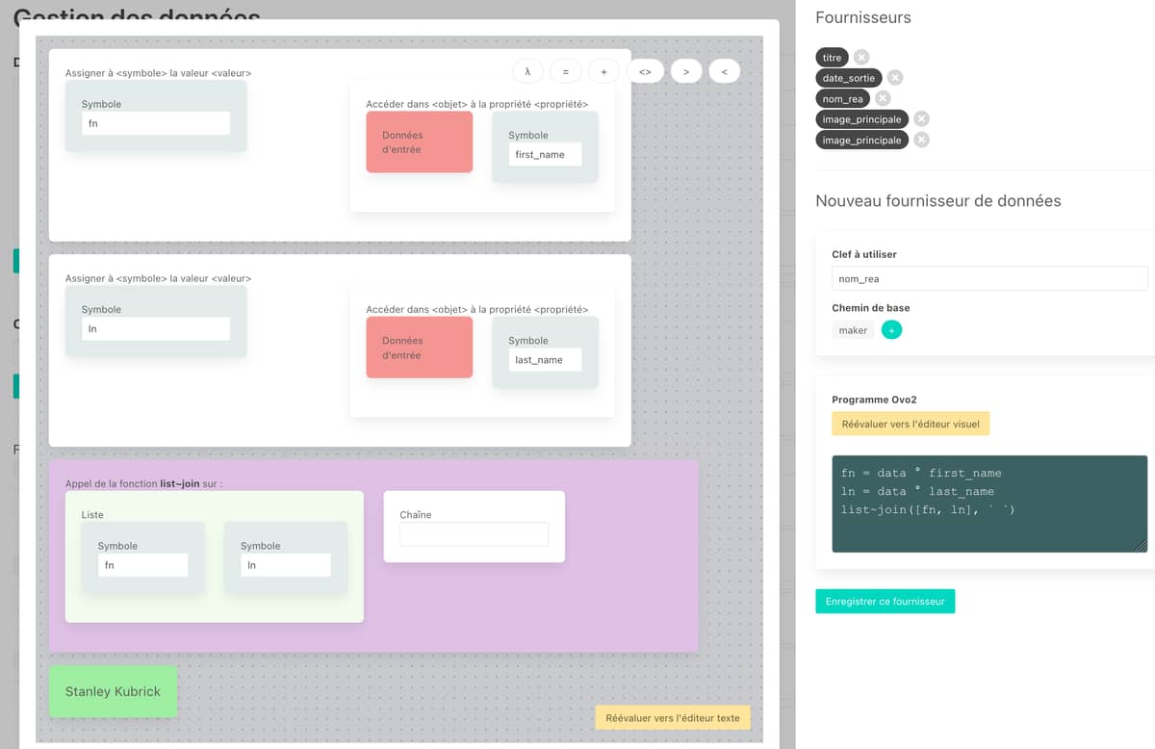Screen dimensions: 1155x749
Task: Delete the nom_rea tag using its X
Action: click(x=883, y=98)
